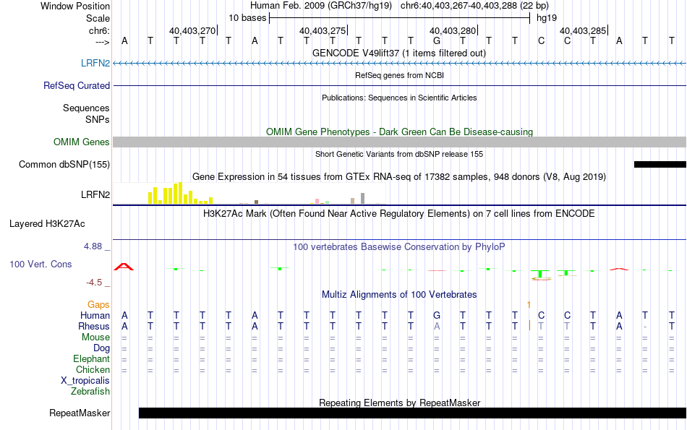This screenshot has height=430, width=687.
Task: Click the Scale label
Action: (x=98, y=18)
